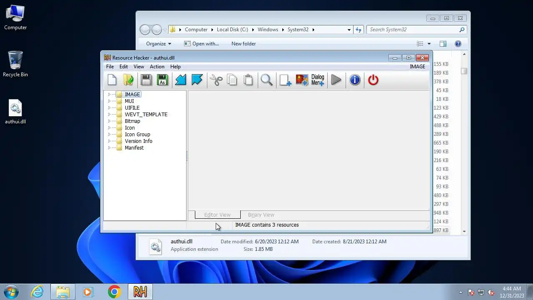Click the Explorer scrollbar down arrow
The height and width of the screenshot is (300, 533).
point(464,231)
